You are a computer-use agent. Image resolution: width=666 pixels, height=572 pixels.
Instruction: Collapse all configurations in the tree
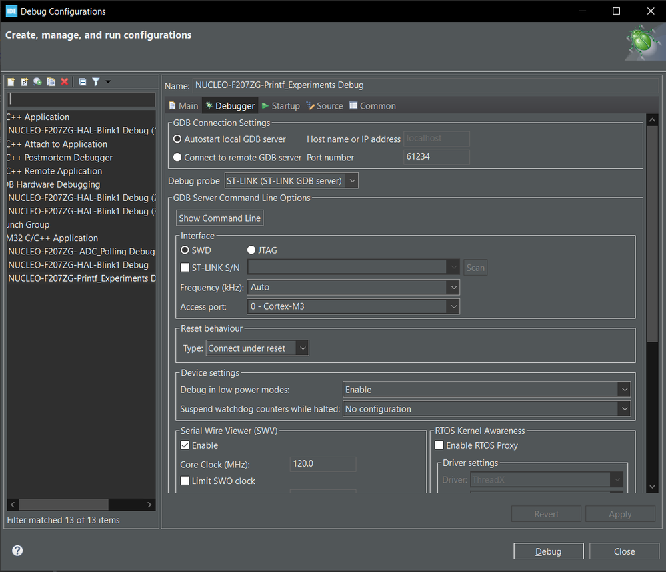point(83,82)
